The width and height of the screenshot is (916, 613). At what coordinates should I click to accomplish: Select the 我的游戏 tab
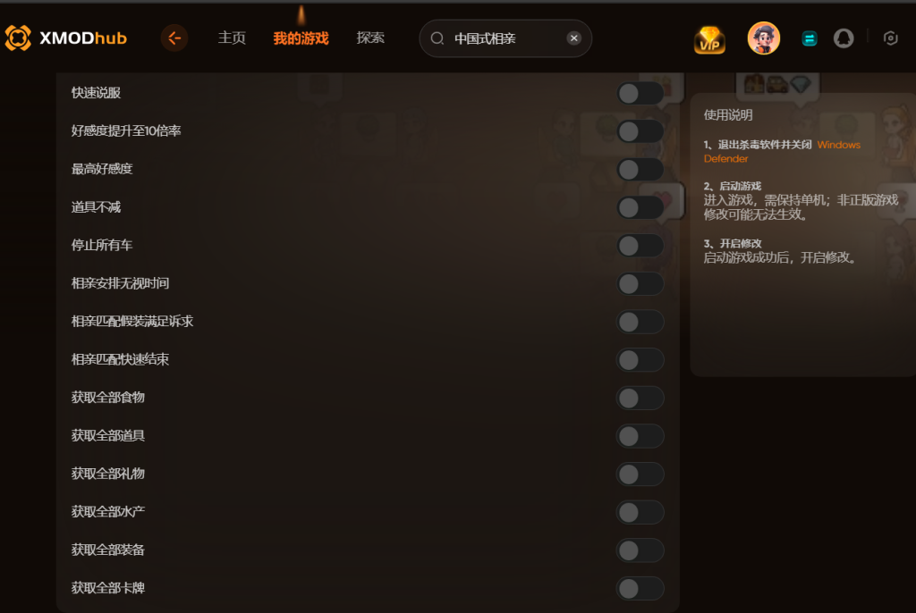tap(301, 38)
